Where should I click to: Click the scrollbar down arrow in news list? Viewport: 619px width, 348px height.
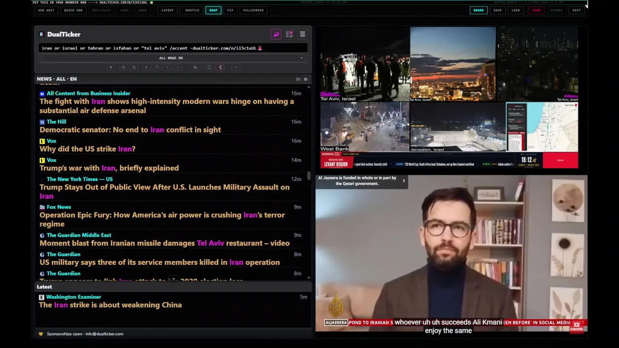(x=309, y=278)
